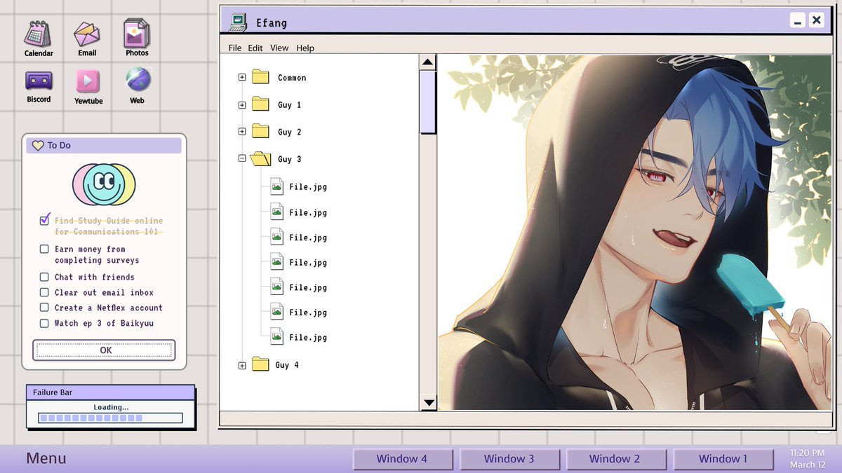The image size is (842, 473).
Task: Click the Failure Bar loading progress
Action: tap(109, 416)
